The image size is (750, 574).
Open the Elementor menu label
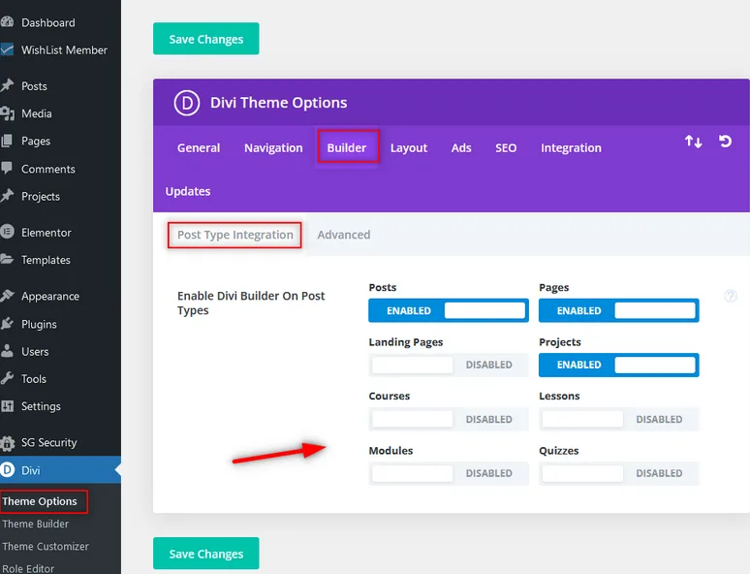tap(46, 232)
